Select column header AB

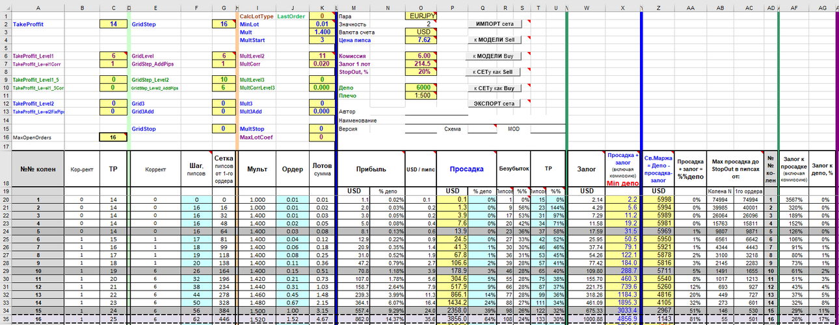[x=720, y=8]
